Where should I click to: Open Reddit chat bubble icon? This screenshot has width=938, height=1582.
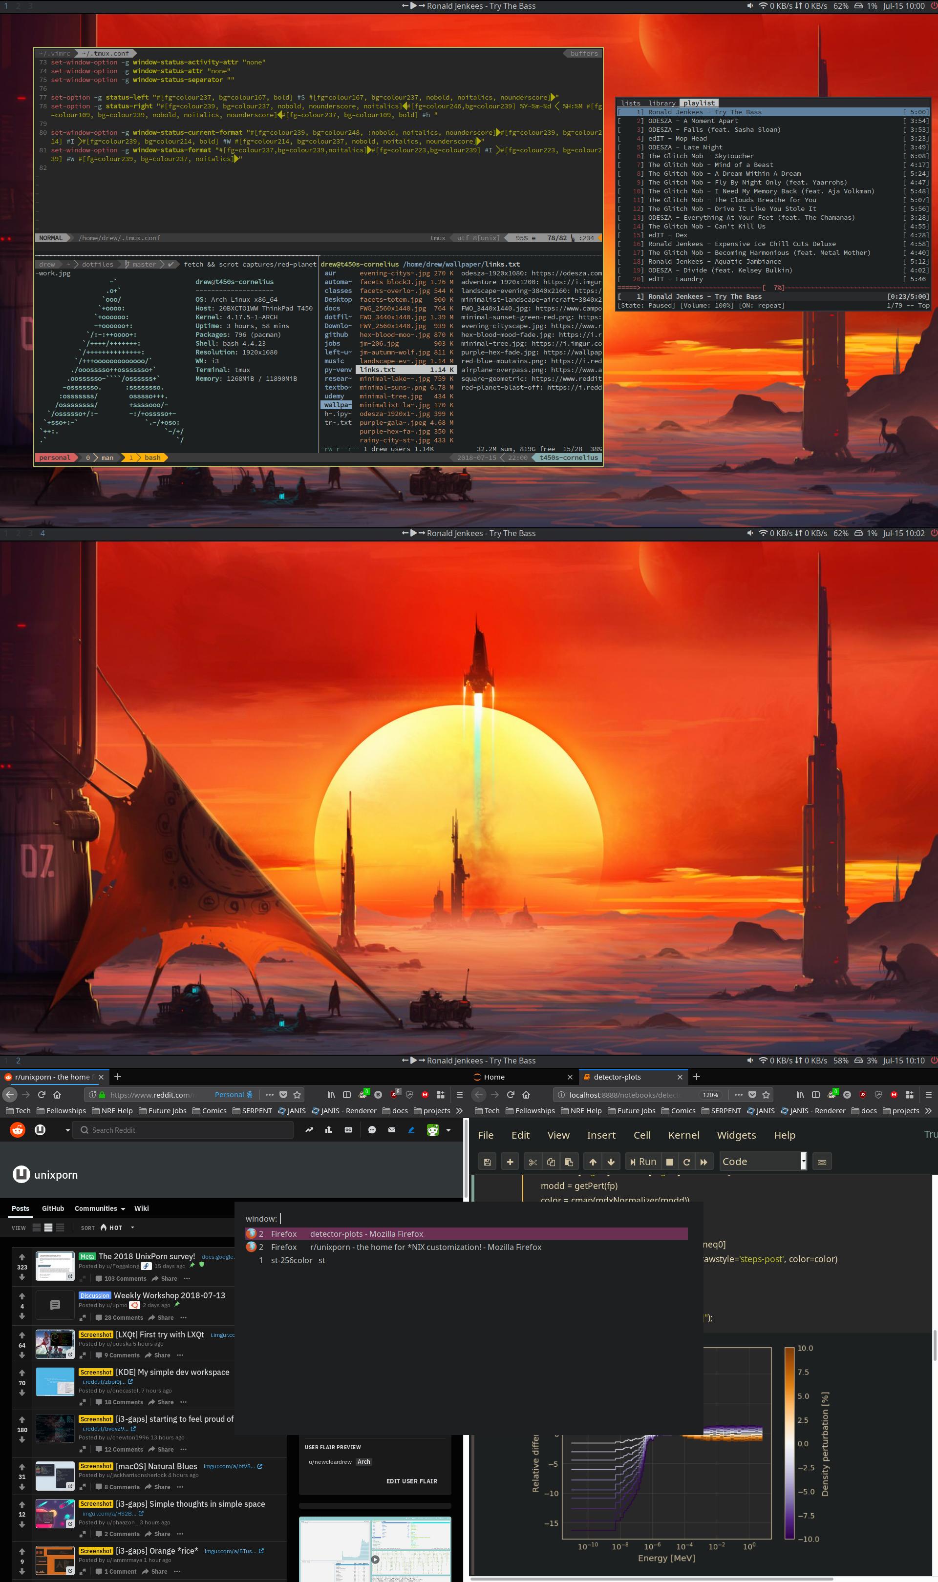372,1130
